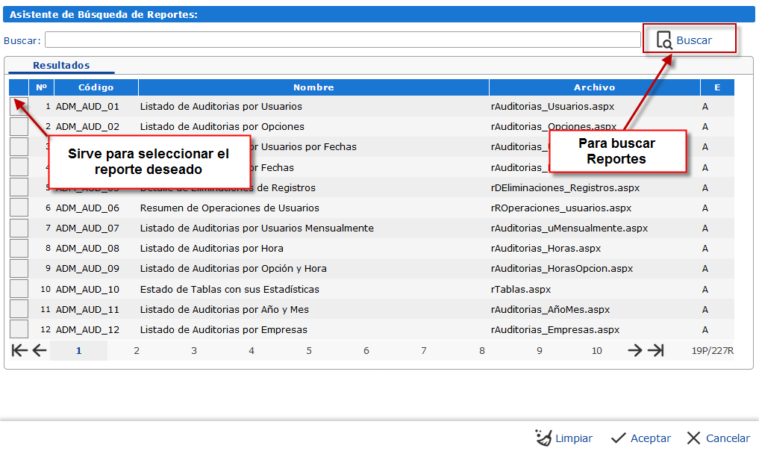Click the previous page arrow icon
Screen dimensions: 759x454
[39, 349]
